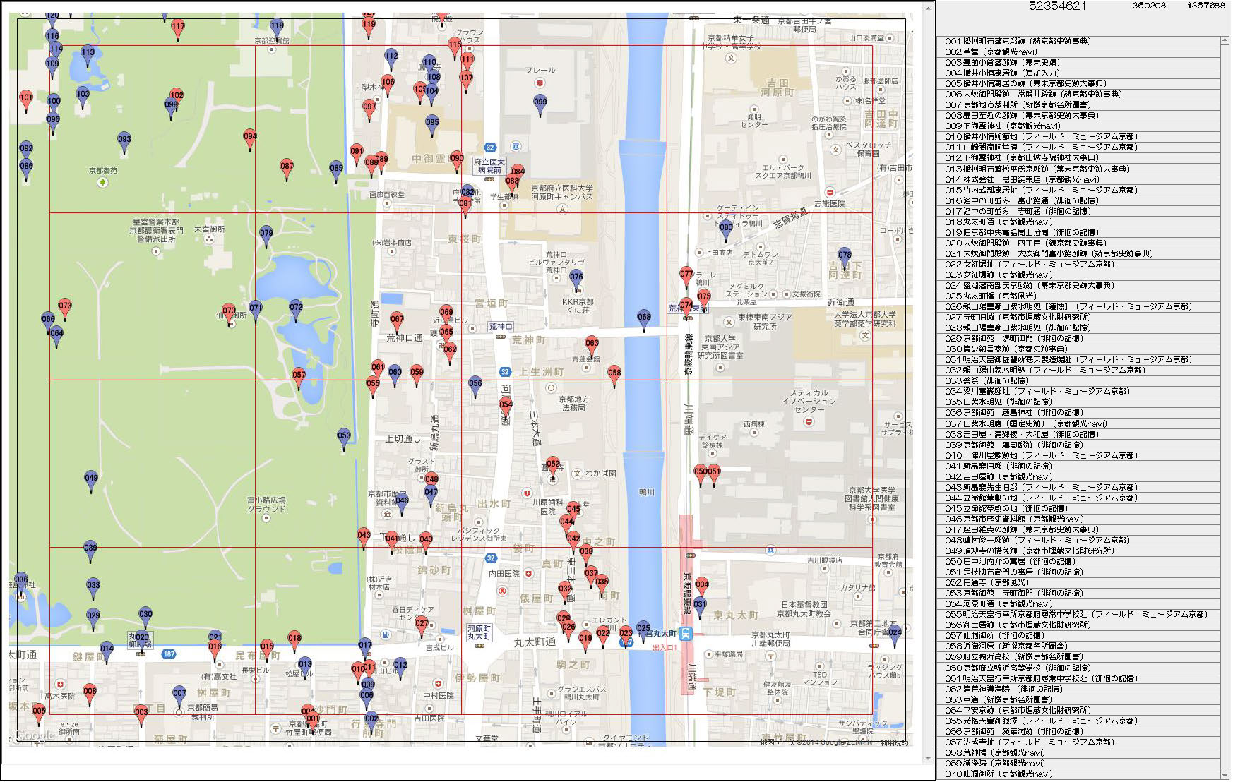Open list entry 025 丸太町橋 (京都風光)
The height and width of the screenshot is (782, 1233).
1079,296
